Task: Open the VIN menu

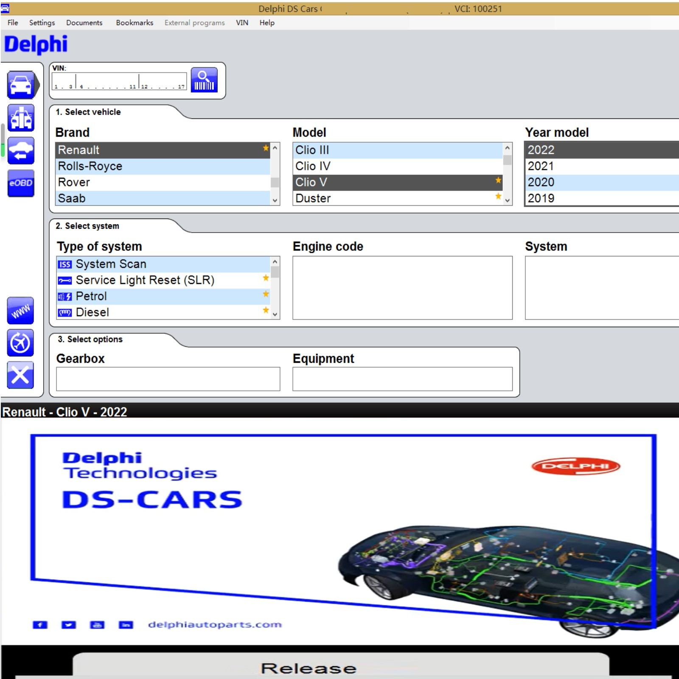Action: (242, 22)
